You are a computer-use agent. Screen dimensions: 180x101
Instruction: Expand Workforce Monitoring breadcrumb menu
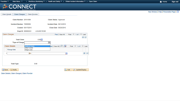(36, 1)
